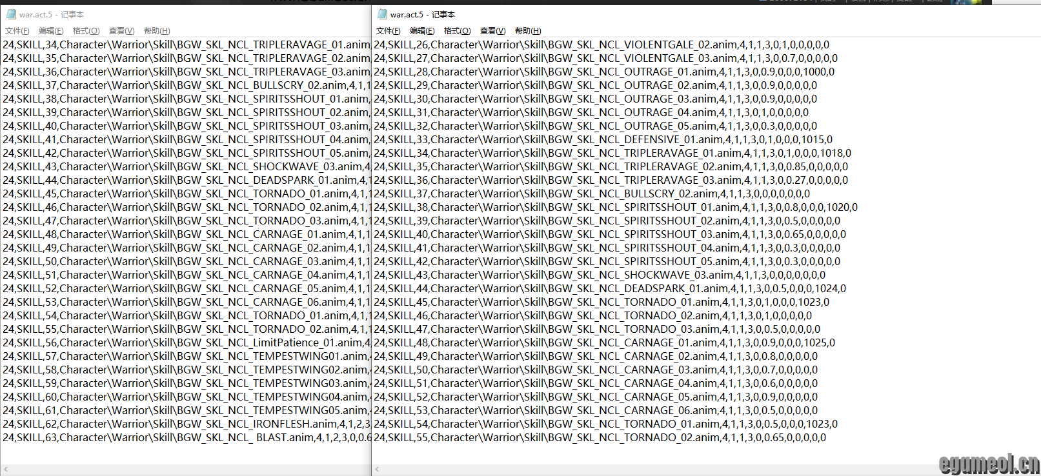Open 帮助(H) menu in right Notepad

(528, 31)
